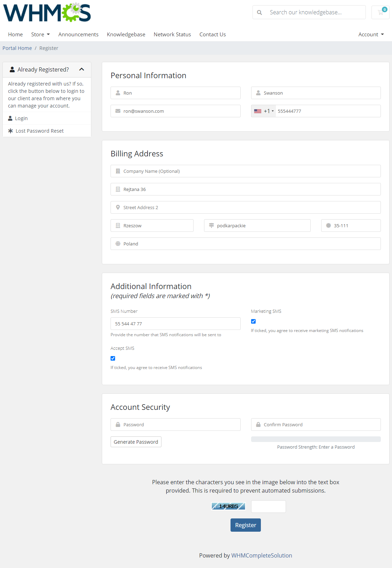This screenshot has height=568, width=392.
Task: Click the street address field Rejtana 36
Action: (246, 189)
